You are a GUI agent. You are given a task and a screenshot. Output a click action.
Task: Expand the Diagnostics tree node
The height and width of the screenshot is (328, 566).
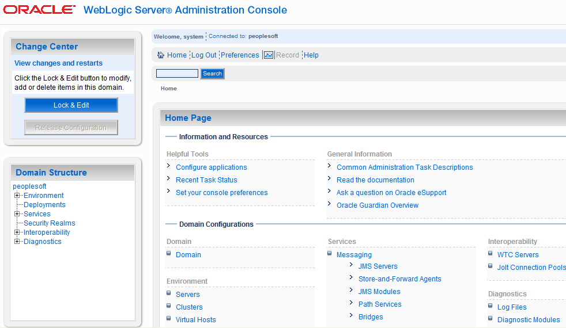(x=17, y=242)
